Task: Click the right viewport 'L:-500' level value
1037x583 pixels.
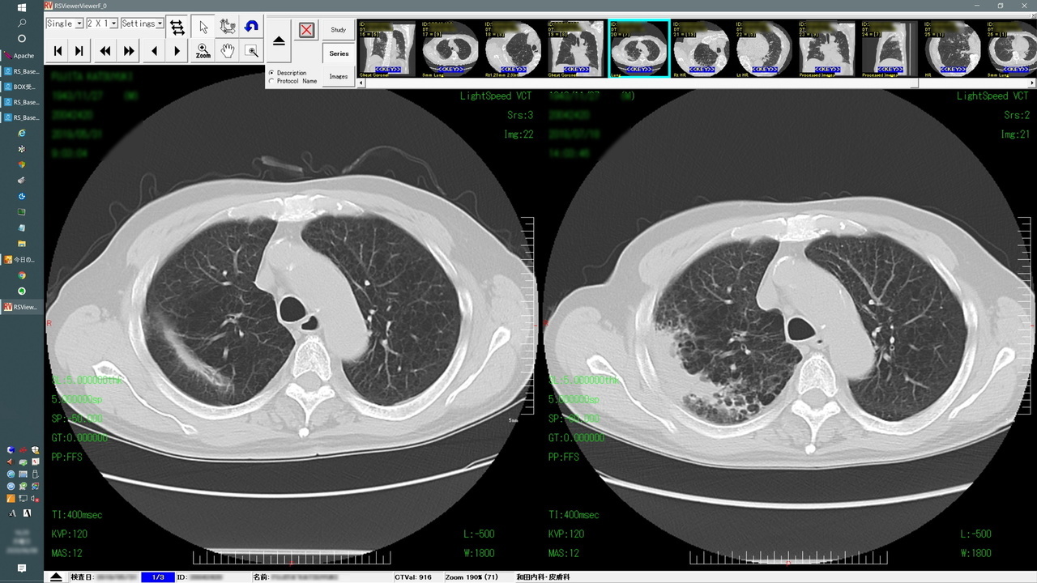Action: (x=975, y=534)
